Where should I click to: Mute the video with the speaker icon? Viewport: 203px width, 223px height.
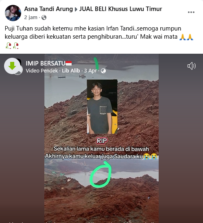(191, 66)
